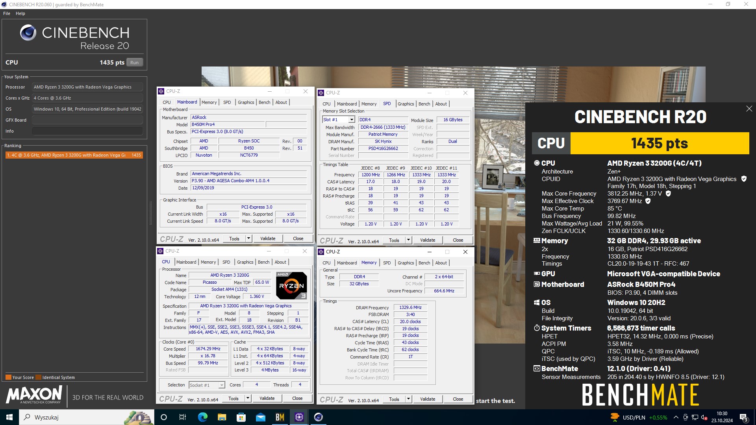Switch to Memory tab in CPU-Z Mainboard window

tap(209, 102)
